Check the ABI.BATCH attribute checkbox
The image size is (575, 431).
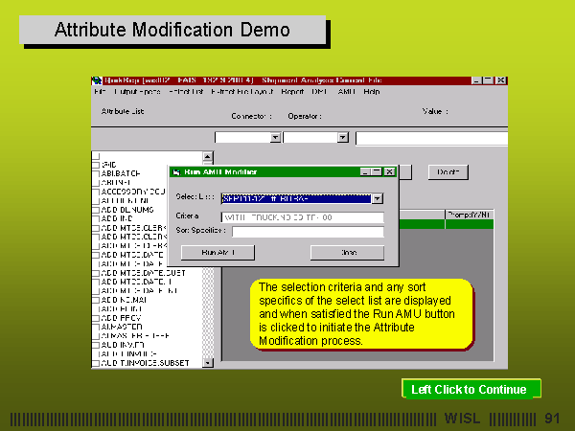point(96,173)
